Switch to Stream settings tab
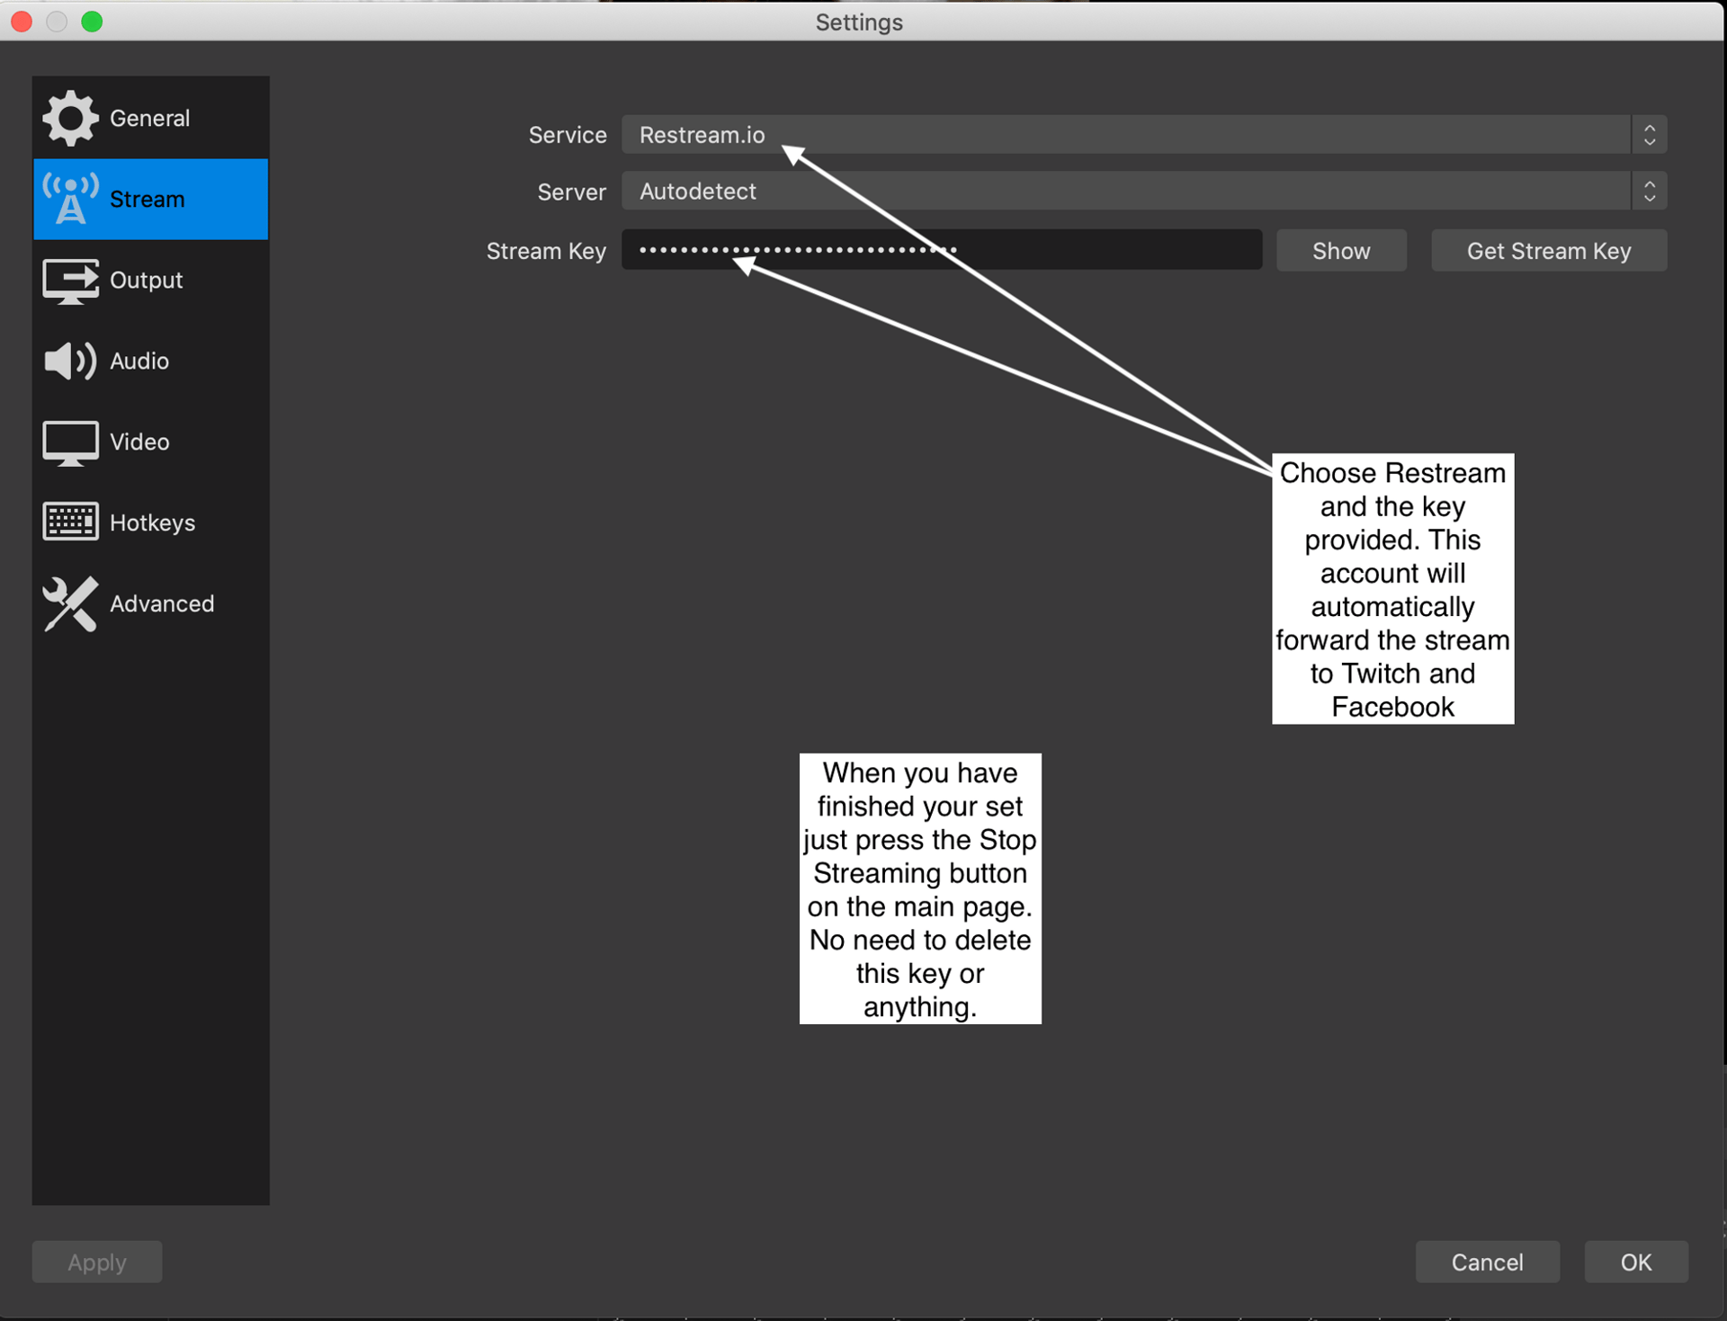The height and width of the screenshot is (1321, 1727). [150, 199]
